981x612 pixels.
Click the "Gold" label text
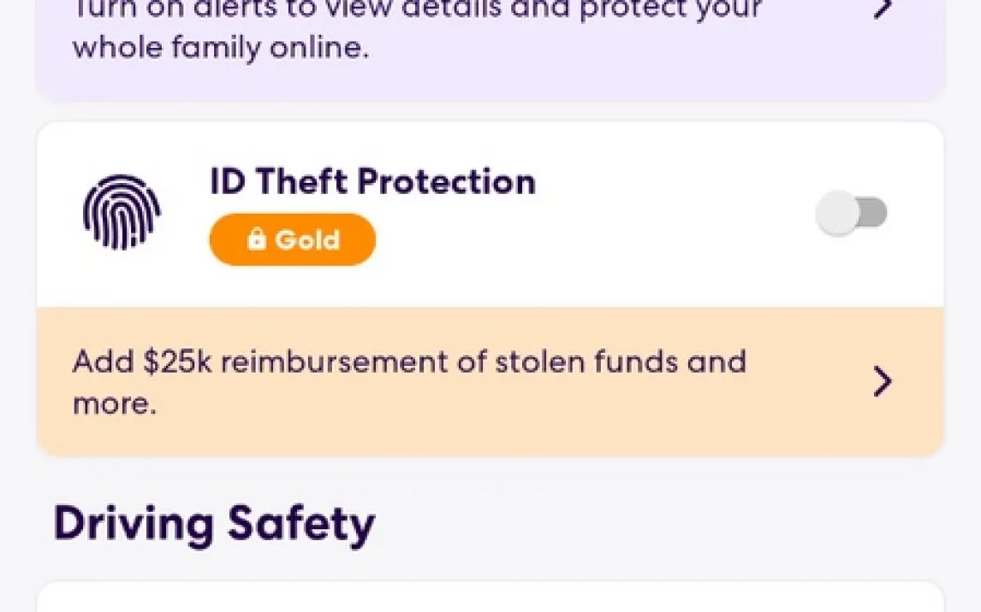click(x=307, y=240)
